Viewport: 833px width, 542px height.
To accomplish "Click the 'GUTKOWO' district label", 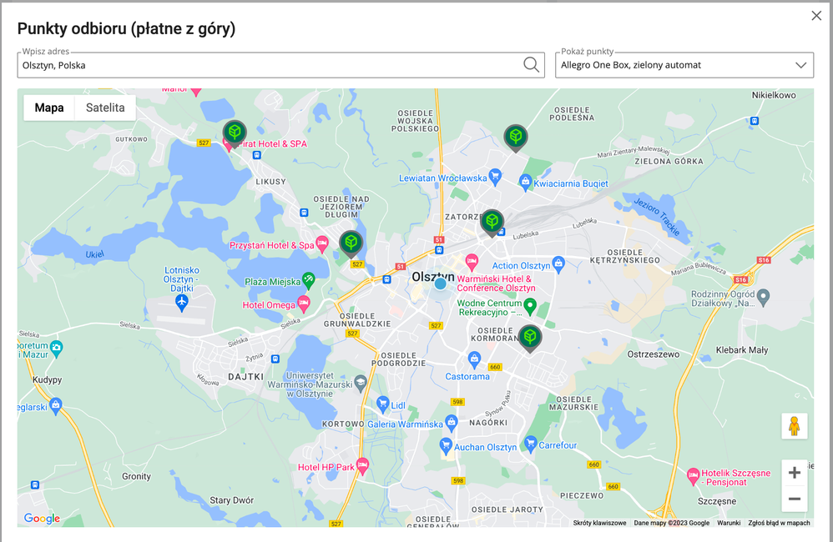I will coord(131,139).
